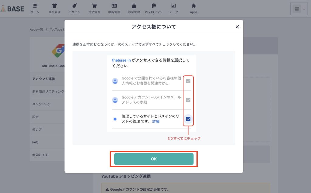Open Apps puzzle piece icon
Screen dimensions: 311x193
click(193, 6)
